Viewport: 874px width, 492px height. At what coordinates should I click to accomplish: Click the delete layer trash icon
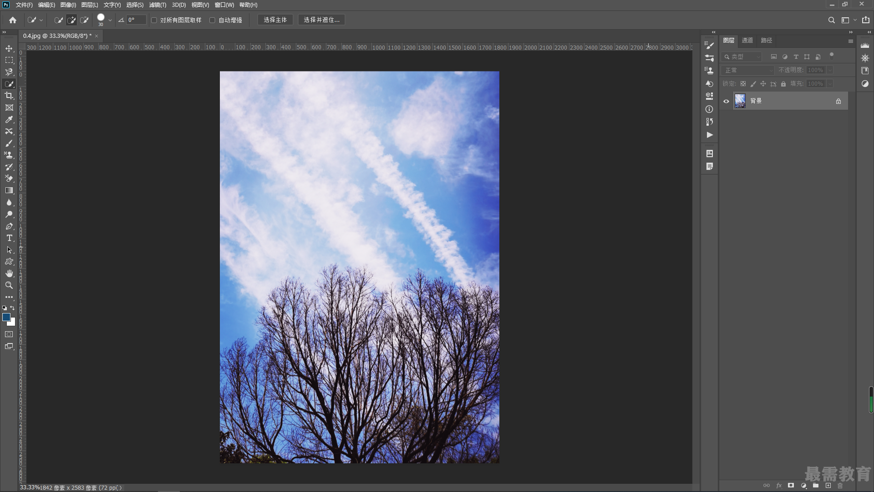[x=840, y=486]
